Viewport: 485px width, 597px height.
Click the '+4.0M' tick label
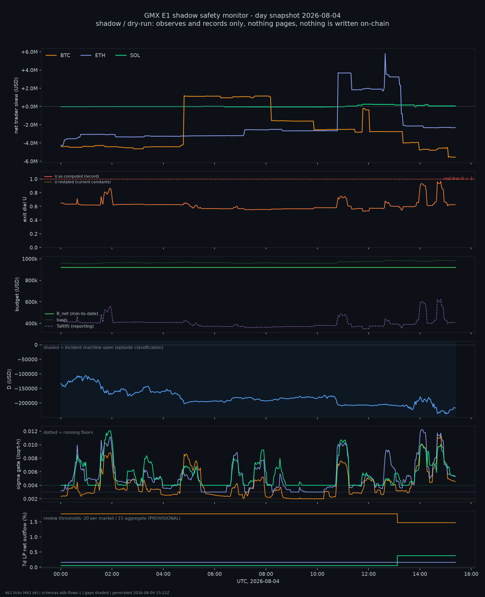(x=29, y=70)
